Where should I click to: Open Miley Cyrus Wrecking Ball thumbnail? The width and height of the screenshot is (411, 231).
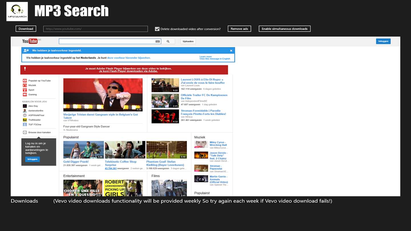(201, 144)
